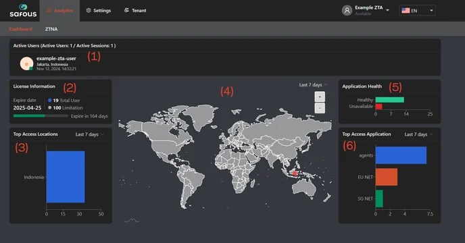Open Top Access Locations Last 7 days dropdown

pos(90,134)
